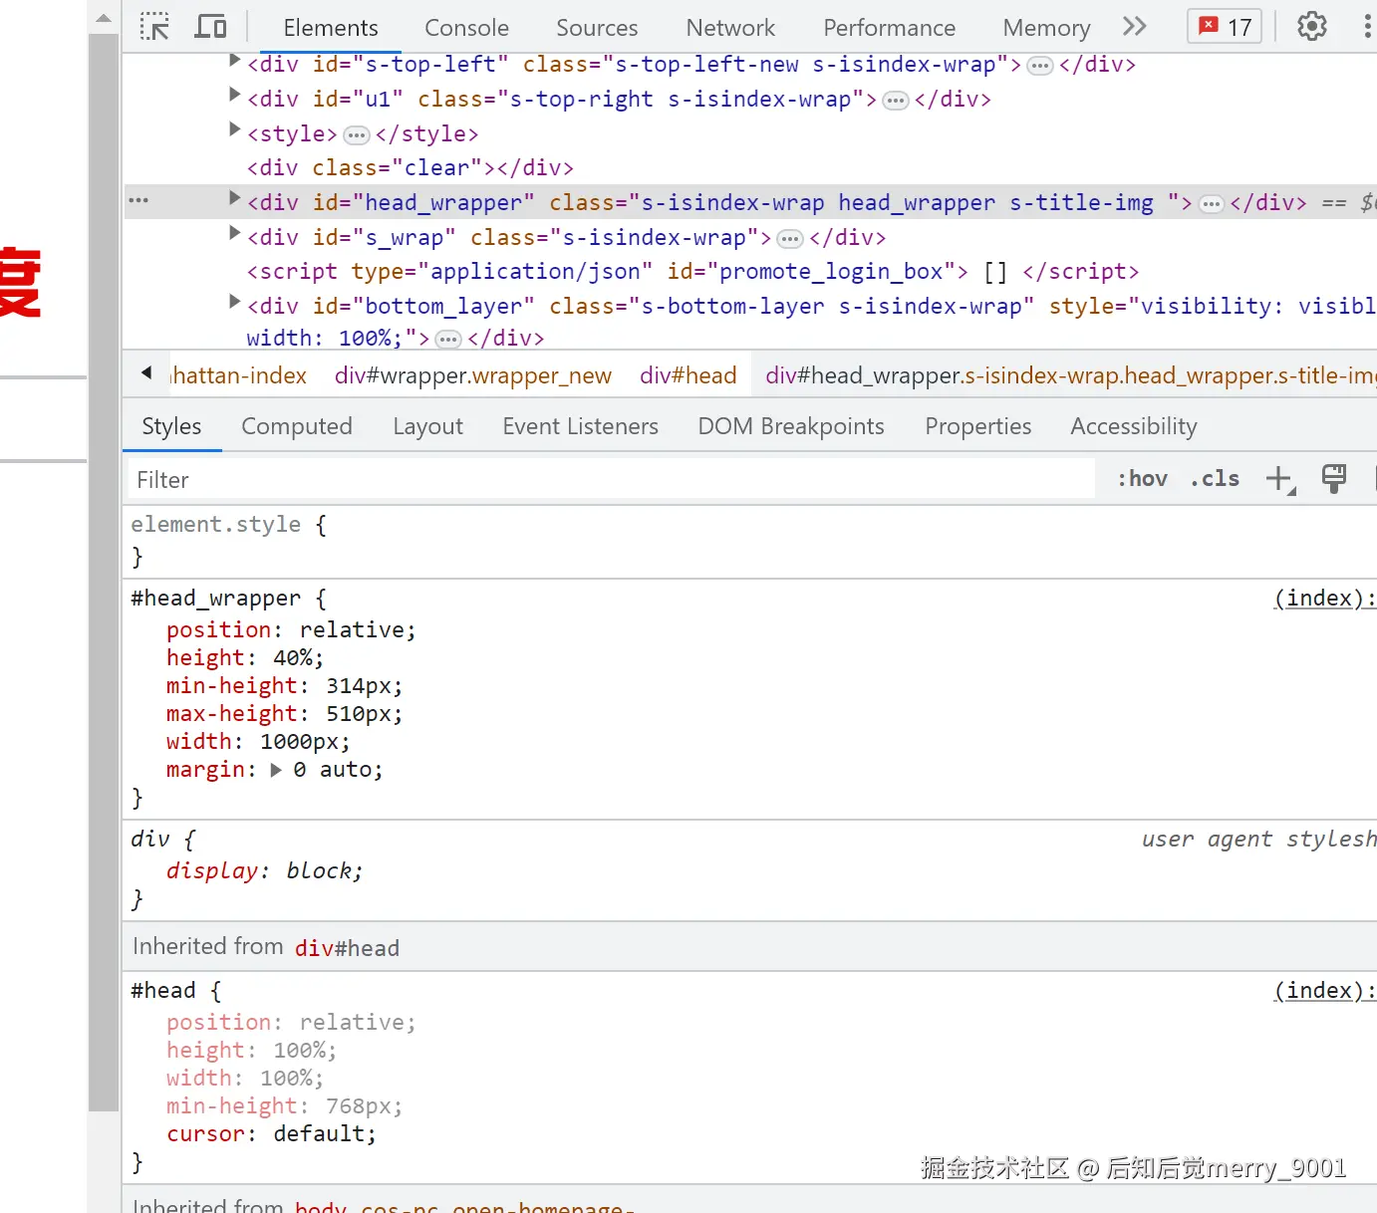1377x1213 pixels.
Task: Click ellipsis badge in u1 div
Action: point(896,101)
